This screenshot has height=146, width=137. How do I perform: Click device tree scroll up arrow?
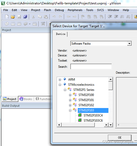[x=110, y=79]
